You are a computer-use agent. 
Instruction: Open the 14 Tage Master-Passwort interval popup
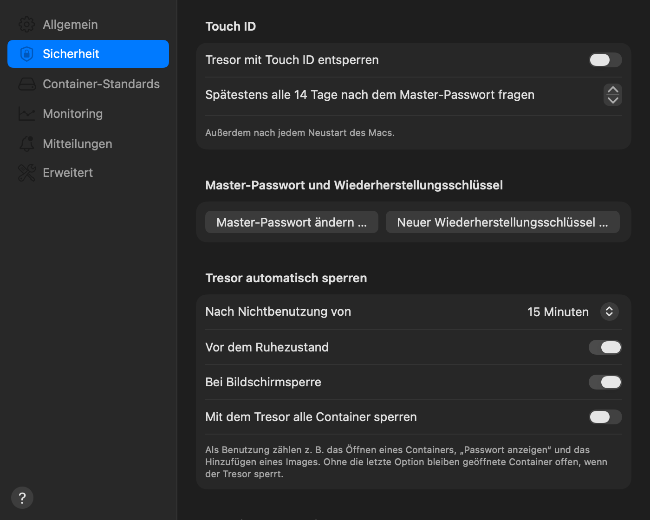point(613,95)
